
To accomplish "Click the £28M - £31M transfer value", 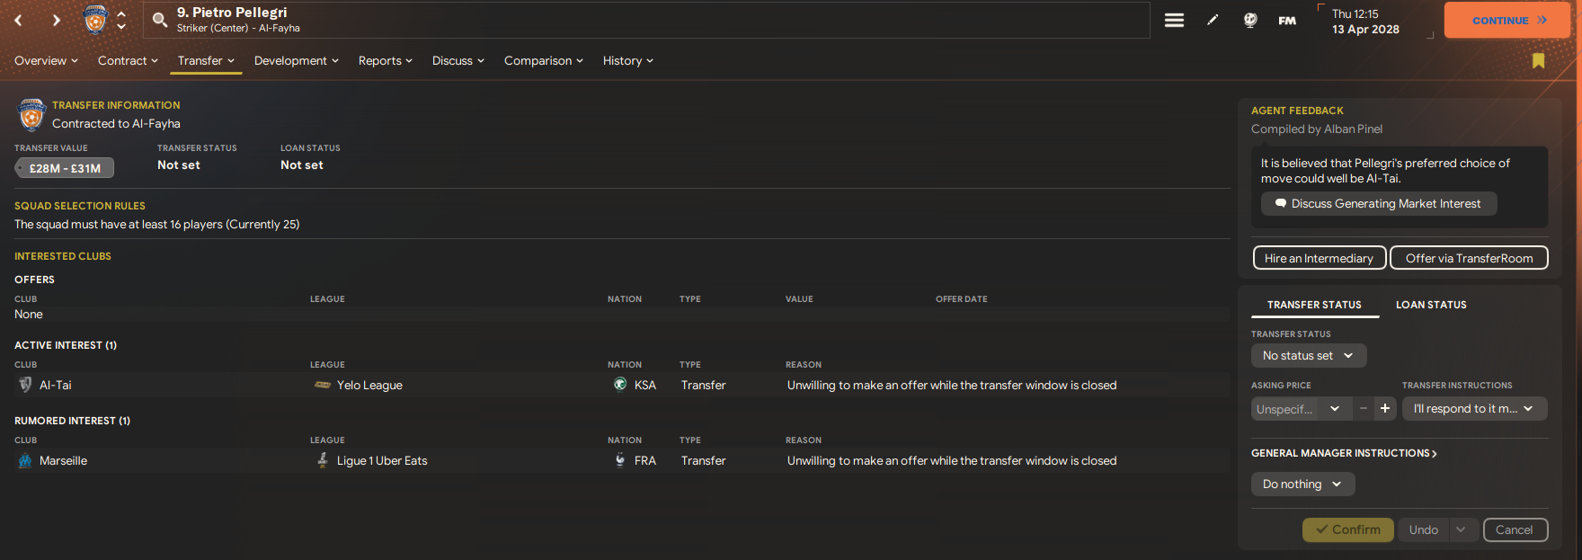I will 64,168.
